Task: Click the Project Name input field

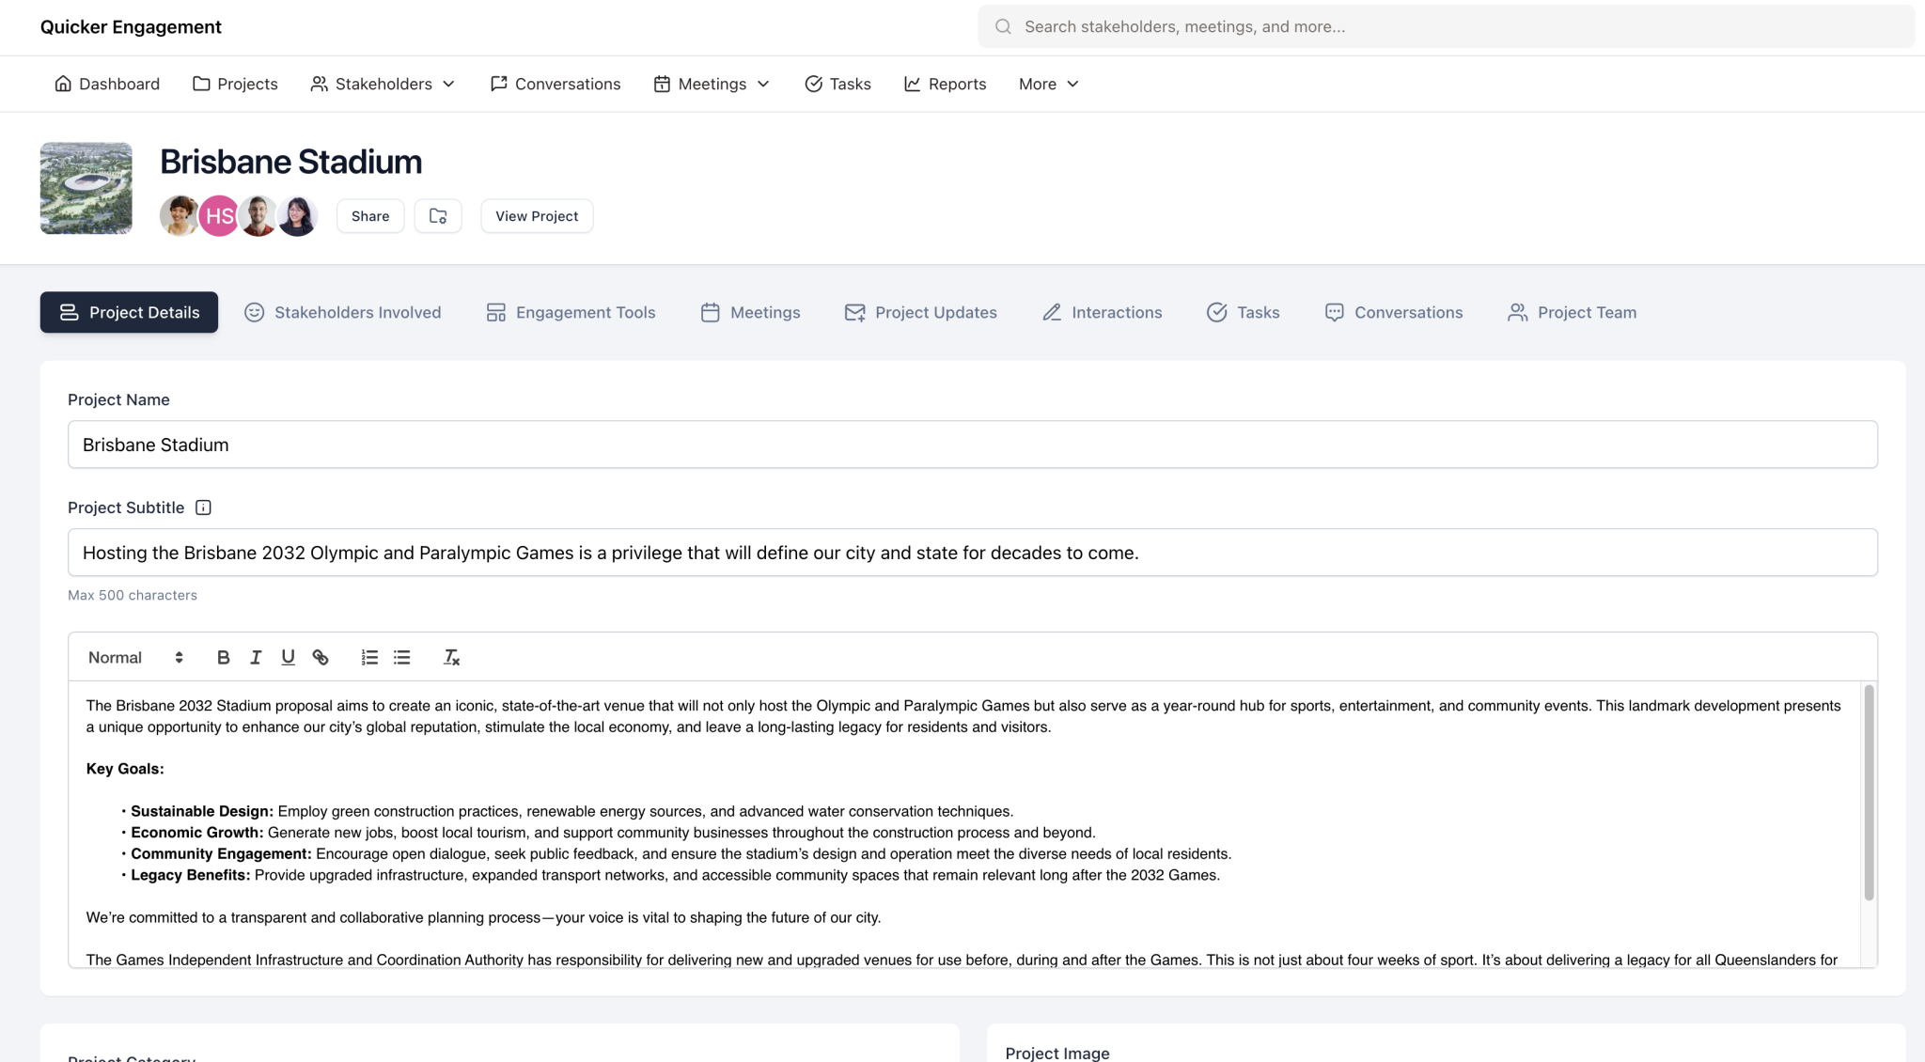Action: coord(972,445)
